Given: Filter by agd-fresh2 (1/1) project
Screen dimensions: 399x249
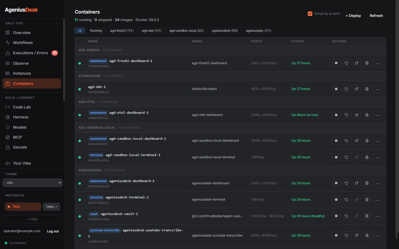Looking at the screenshot, I should click(122, 31).
